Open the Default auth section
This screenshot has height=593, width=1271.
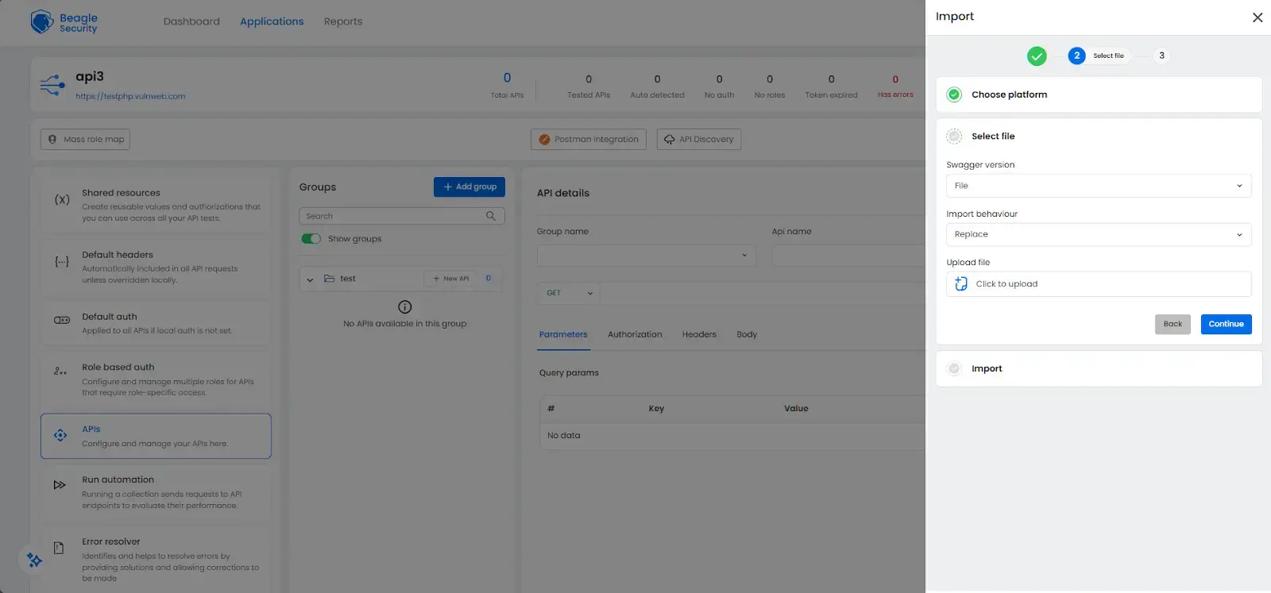point(156,323)
